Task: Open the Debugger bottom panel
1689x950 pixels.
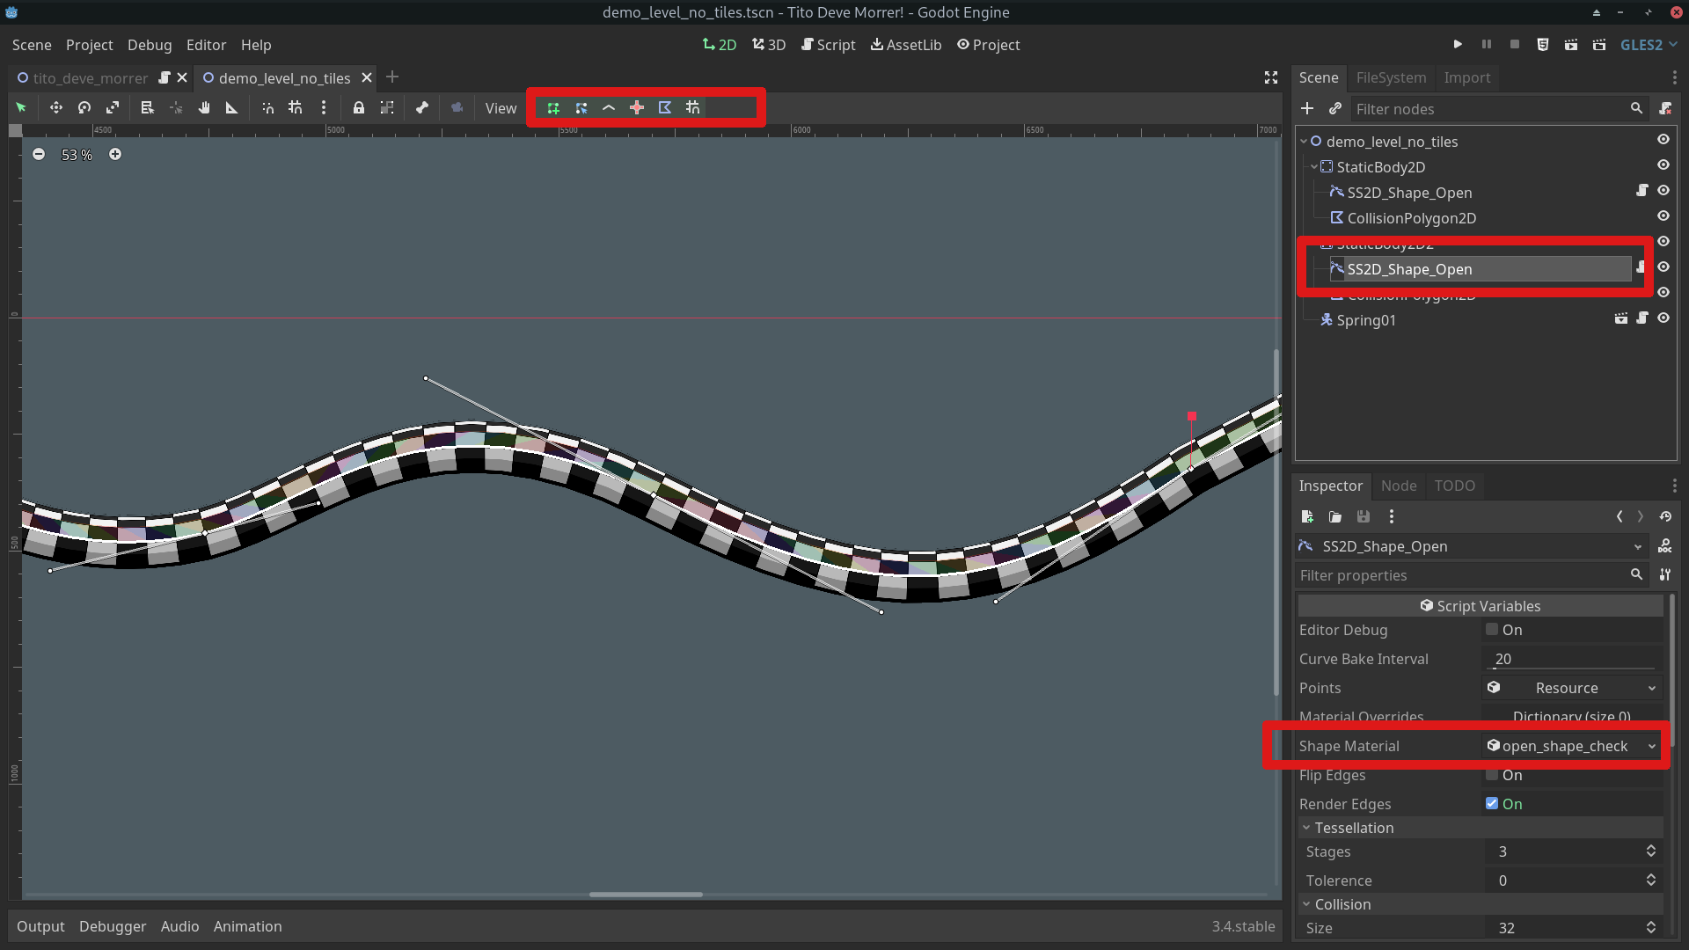Action: (112, 925)
